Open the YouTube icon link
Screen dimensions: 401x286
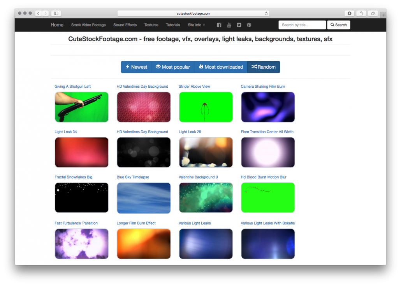(229, 25)
